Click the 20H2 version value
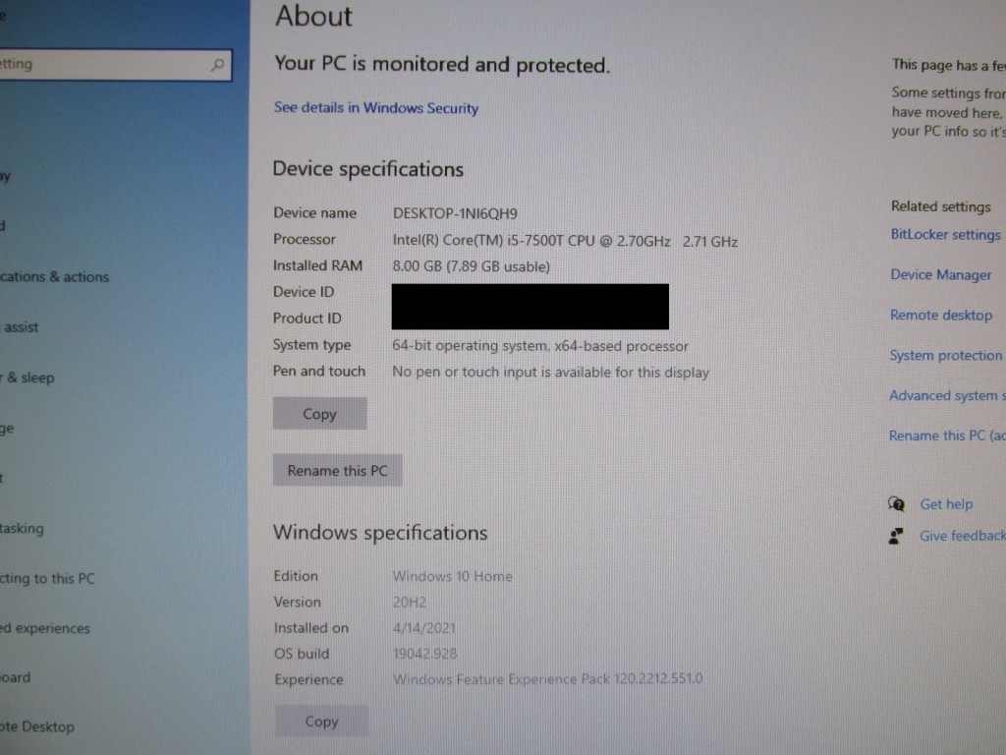This screenshot has width=1006, height=755. 410,603
